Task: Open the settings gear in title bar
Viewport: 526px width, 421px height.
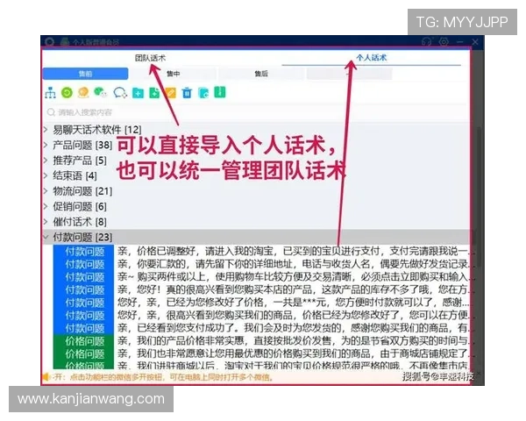Action: 444,42
